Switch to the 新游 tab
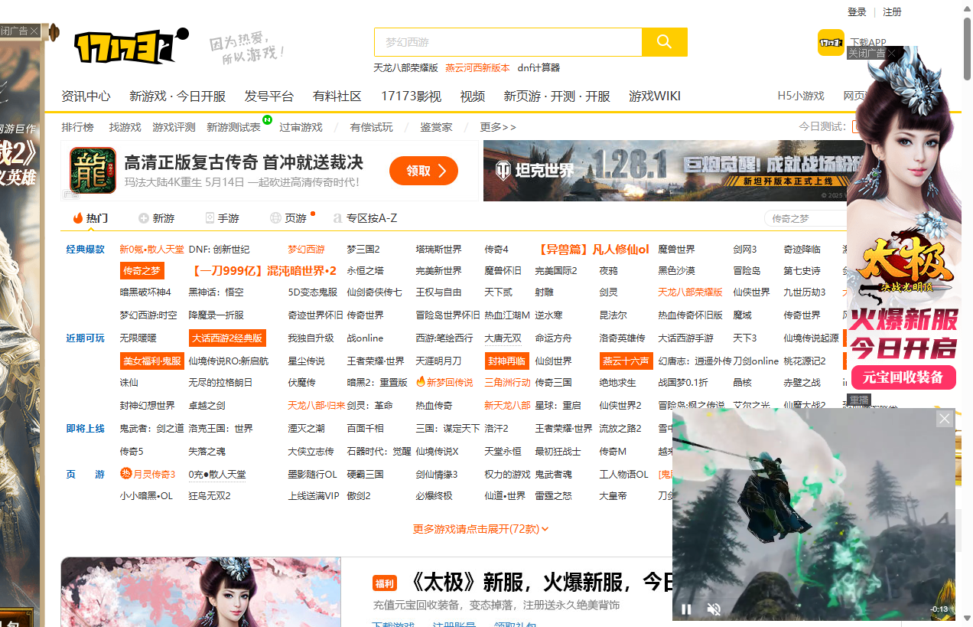 [x=164, y=218]
